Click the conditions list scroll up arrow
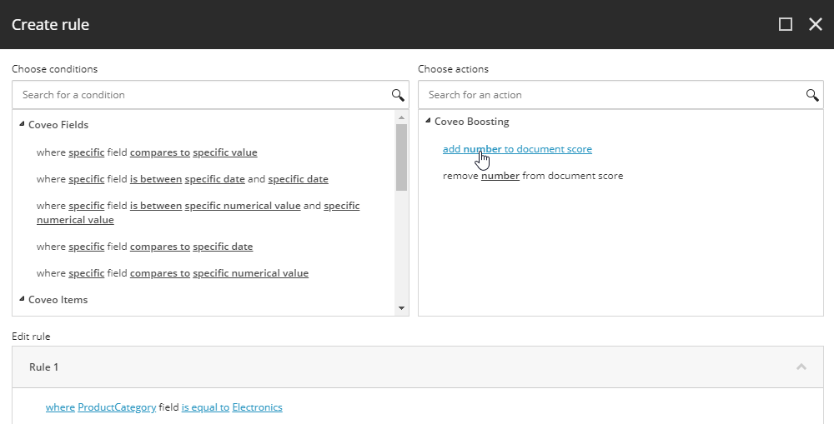 click(x=402, y=117)
